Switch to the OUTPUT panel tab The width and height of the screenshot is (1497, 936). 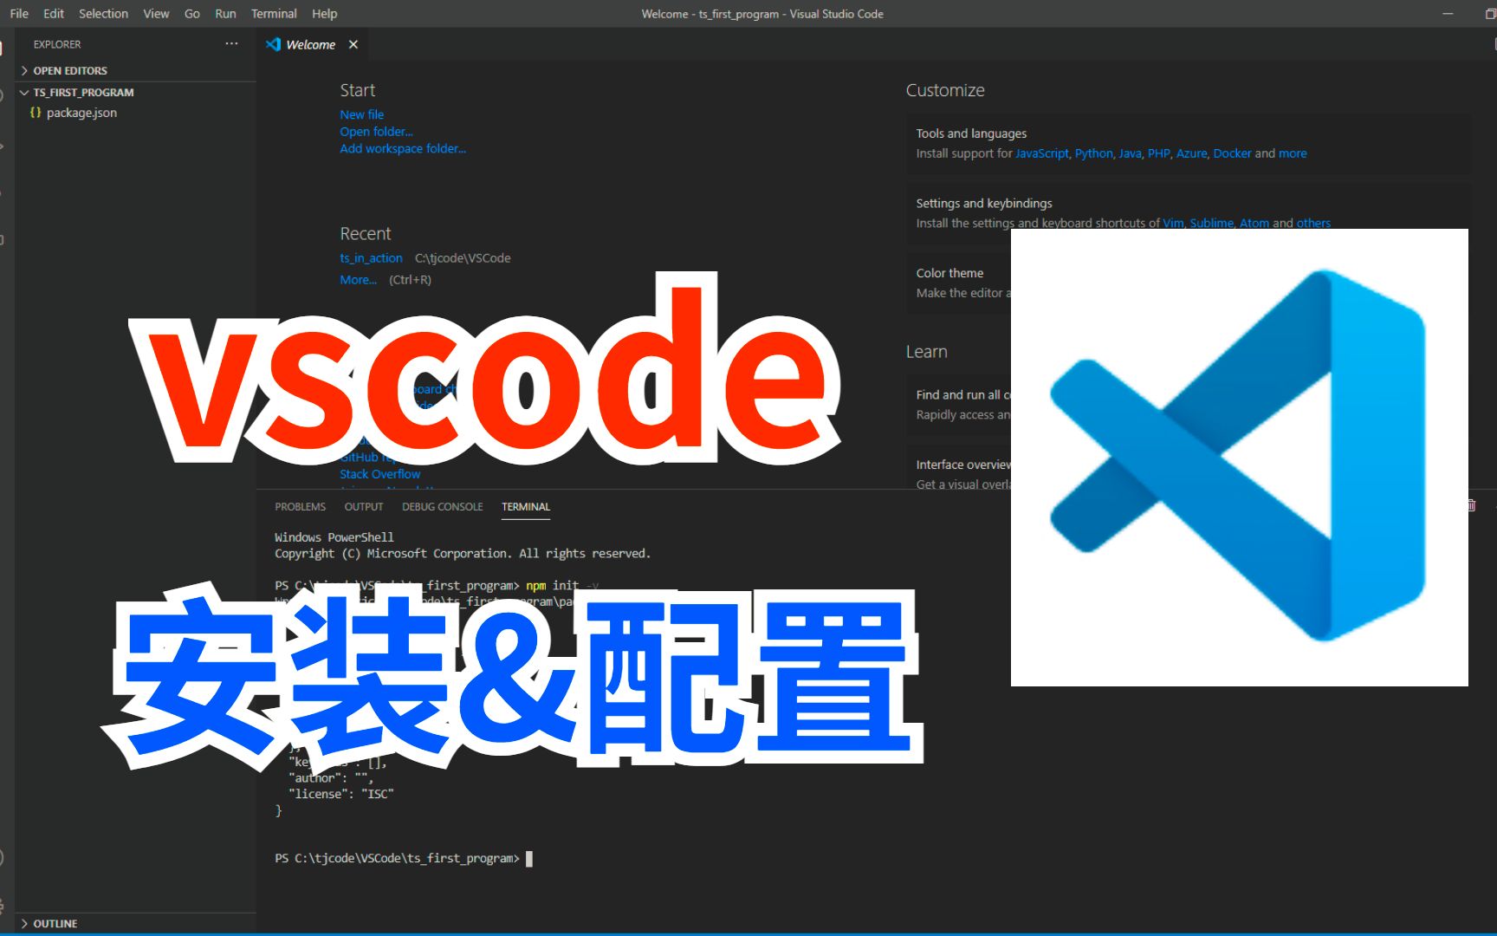point(364,507)
